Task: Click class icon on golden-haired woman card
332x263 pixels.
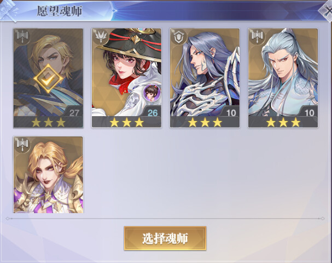Action: point(22,145)
